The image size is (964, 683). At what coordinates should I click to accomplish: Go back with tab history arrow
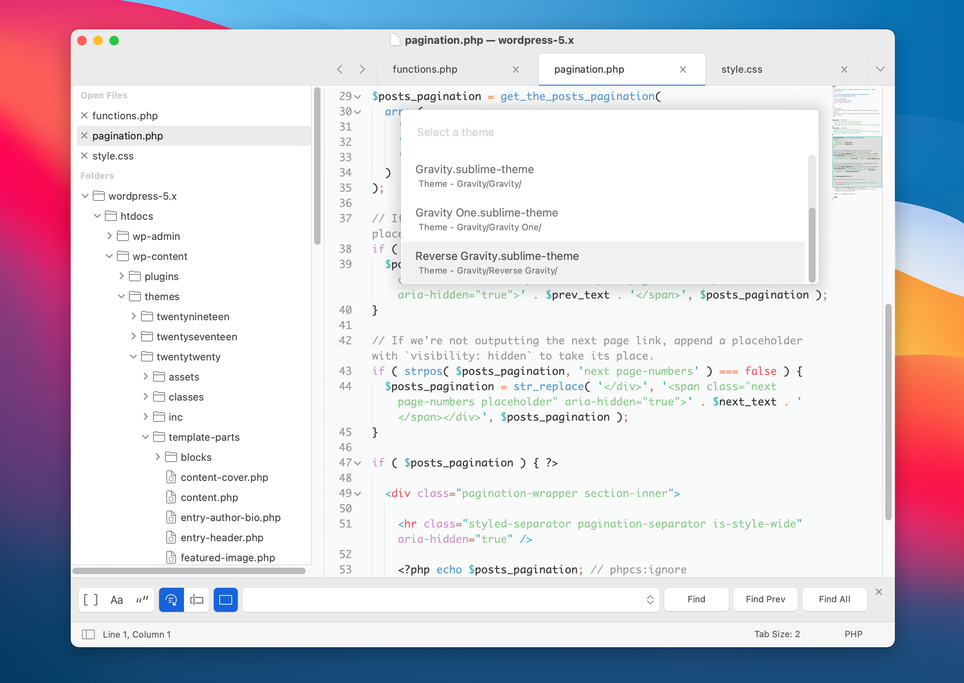340,70
